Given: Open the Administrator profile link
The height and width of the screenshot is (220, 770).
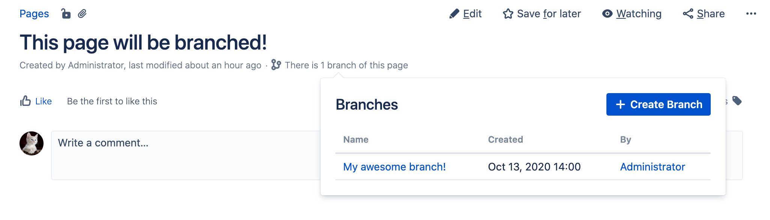Looking at the screenshot, I should [652, 167].
